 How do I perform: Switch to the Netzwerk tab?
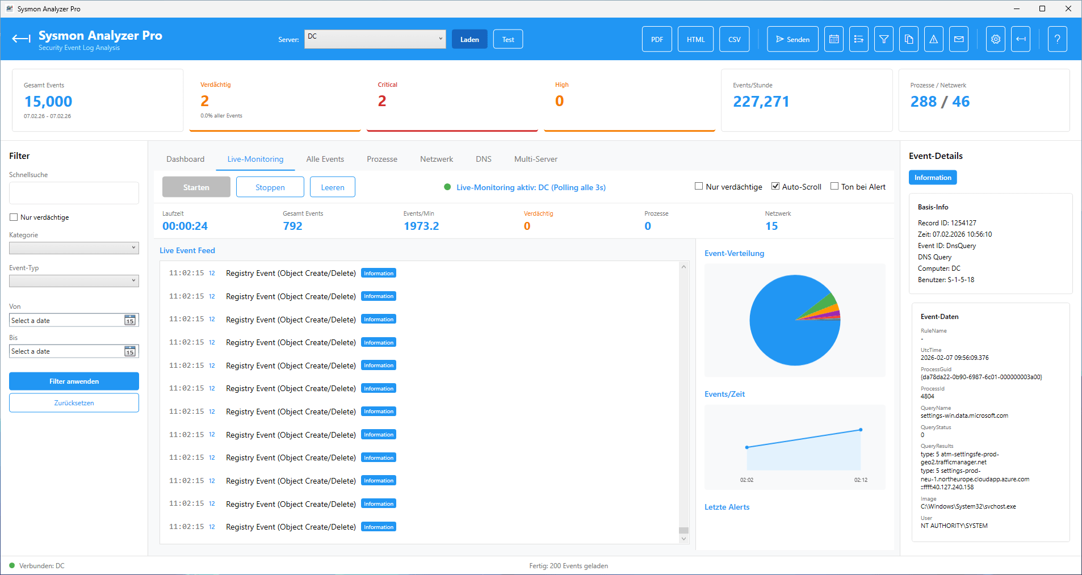coord(436,160)
